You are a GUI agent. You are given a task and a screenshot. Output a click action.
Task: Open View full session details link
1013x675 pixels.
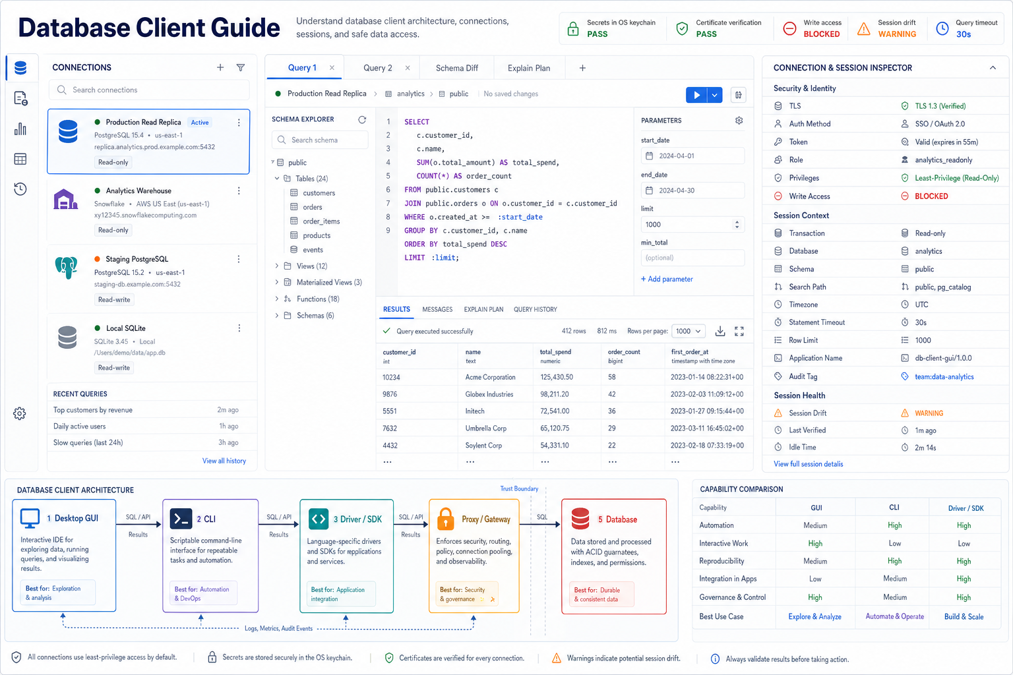pyautogui.click(x=809, y=464)
